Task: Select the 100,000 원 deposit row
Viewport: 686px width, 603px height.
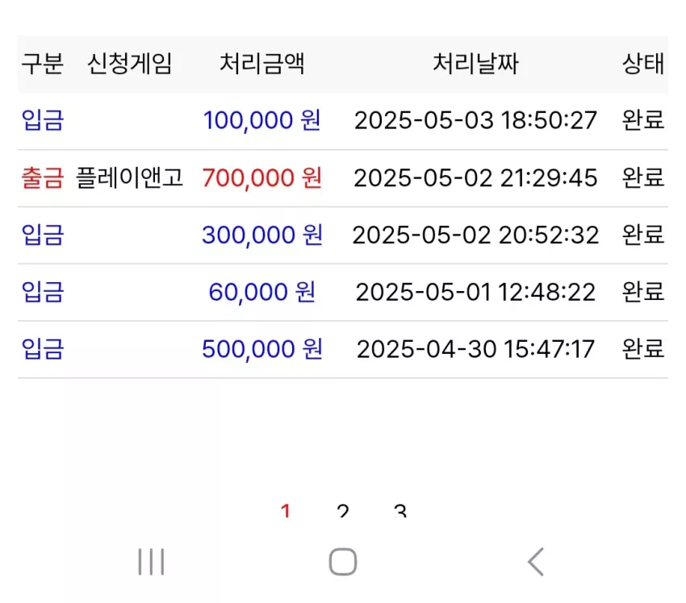Action: pyautogui.click(x=343, y=121)
